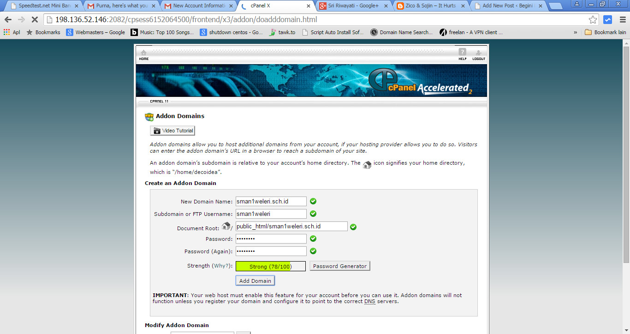Click the green checkmark next to Subdomain field
630x334 pixels.
[313, 214]
